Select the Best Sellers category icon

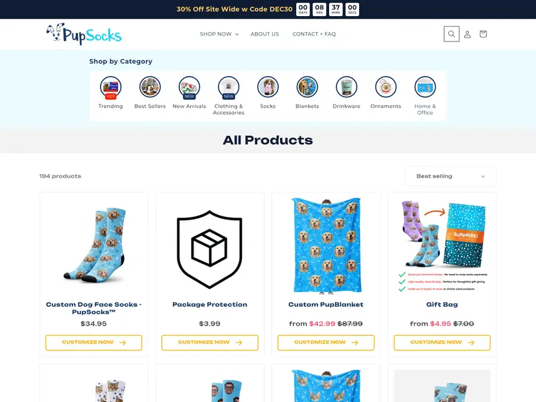pos(149,87)
